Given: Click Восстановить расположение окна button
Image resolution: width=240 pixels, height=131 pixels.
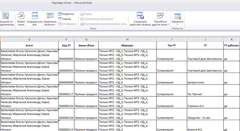Looking at the screenshot, I should click(104, 24).
